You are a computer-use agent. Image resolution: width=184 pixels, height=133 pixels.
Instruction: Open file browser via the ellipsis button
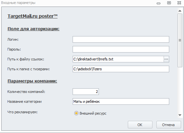166,59
